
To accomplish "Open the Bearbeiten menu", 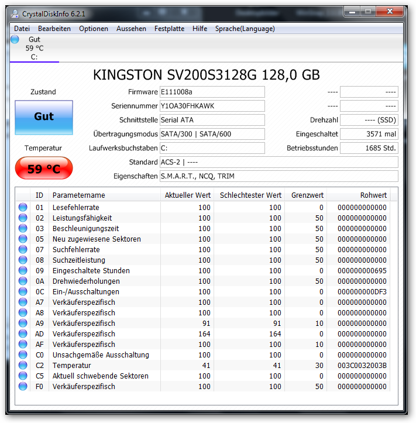I will click(54, 29).
